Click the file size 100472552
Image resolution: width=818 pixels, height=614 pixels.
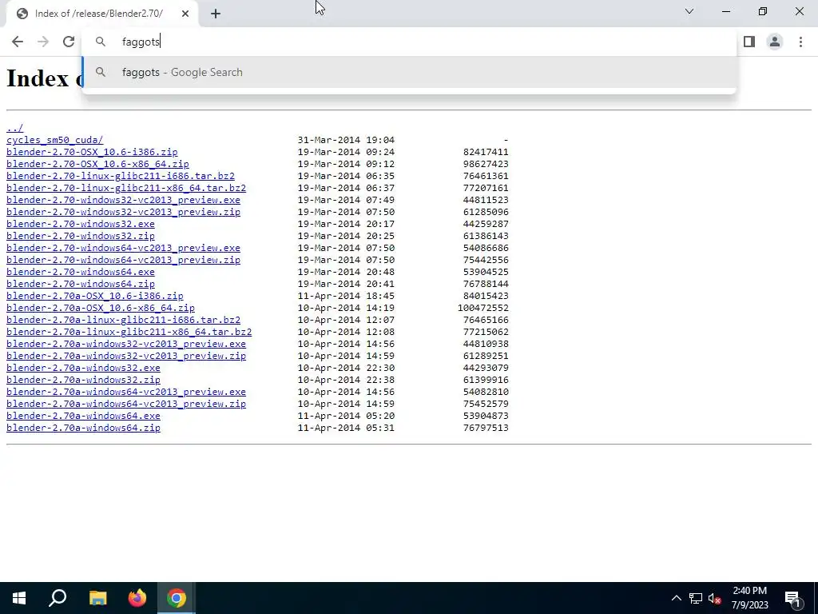coord(483,308)
